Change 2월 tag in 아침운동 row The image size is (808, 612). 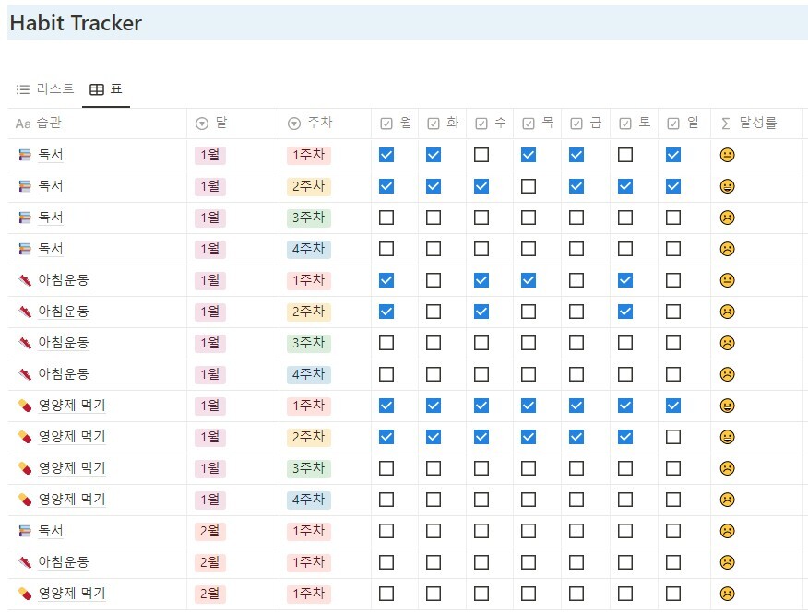tap(210, 562)
